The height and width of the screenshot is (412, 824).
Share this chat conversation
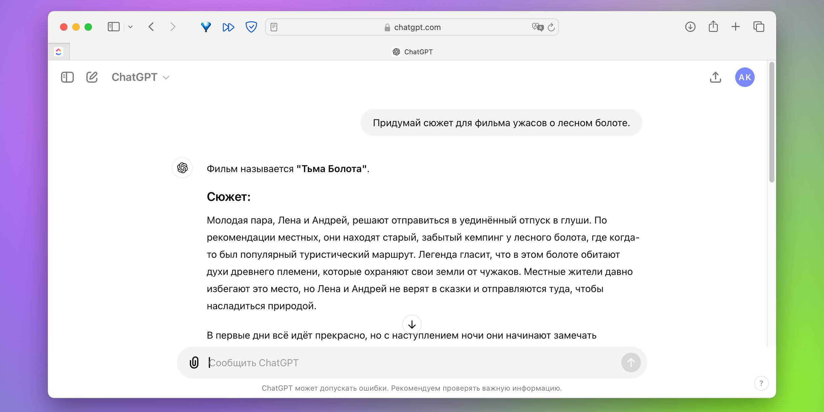point(716,77)
